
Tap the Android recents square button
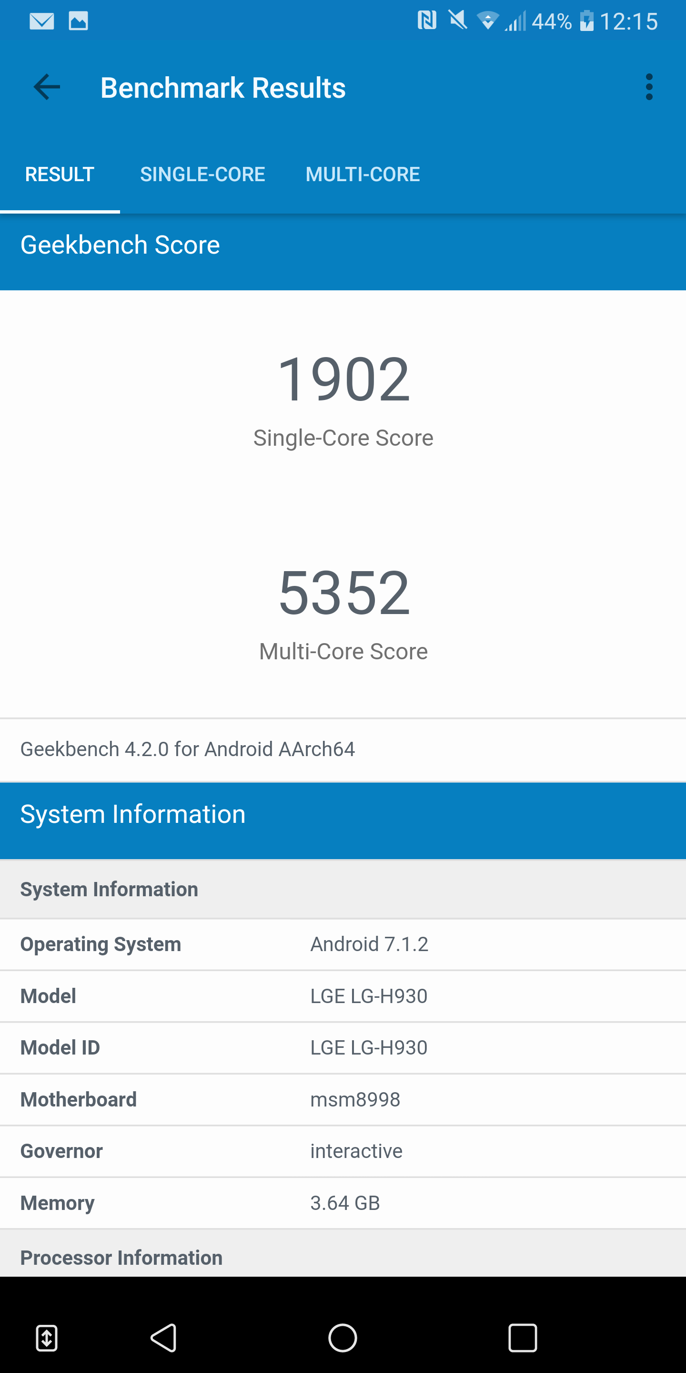tap(523, 1337)
